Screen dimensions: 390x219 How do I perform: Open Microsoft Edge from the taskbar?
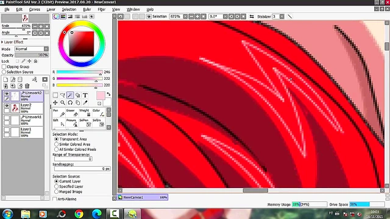97,214
